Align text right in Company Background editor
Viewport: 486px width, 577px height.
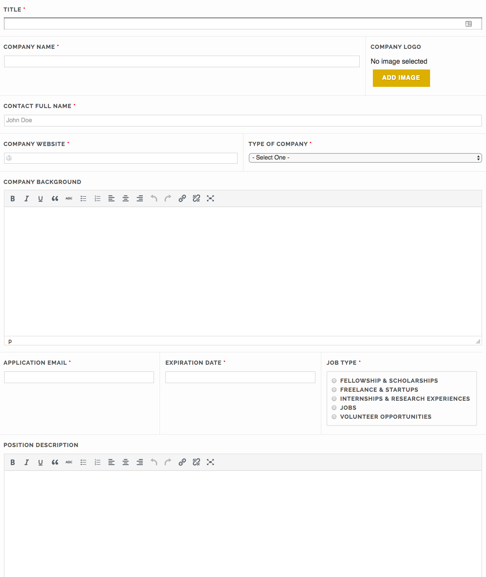(140, 198)
